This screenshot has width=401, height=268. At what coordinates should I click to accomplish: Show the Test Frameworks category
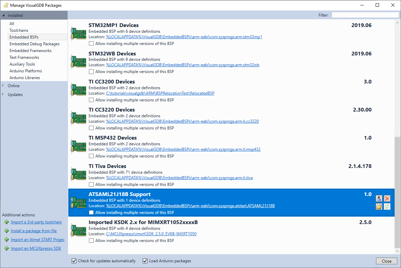(x=24, y=57)
